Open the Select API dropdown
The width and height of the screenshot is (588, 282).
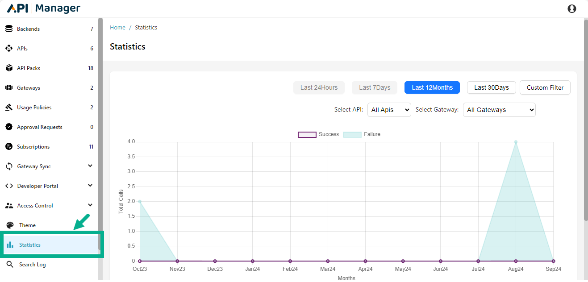point(389,110)
